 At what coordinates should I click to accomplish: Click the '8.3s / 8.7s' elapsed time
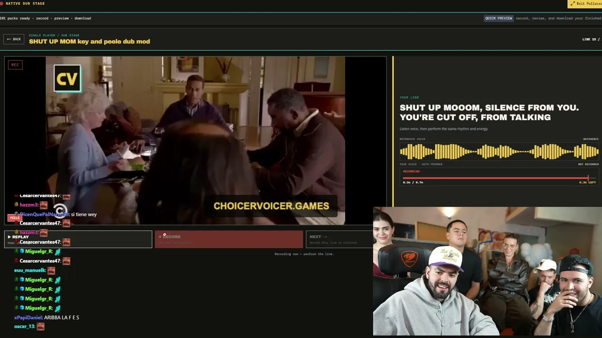pos(413,182)
